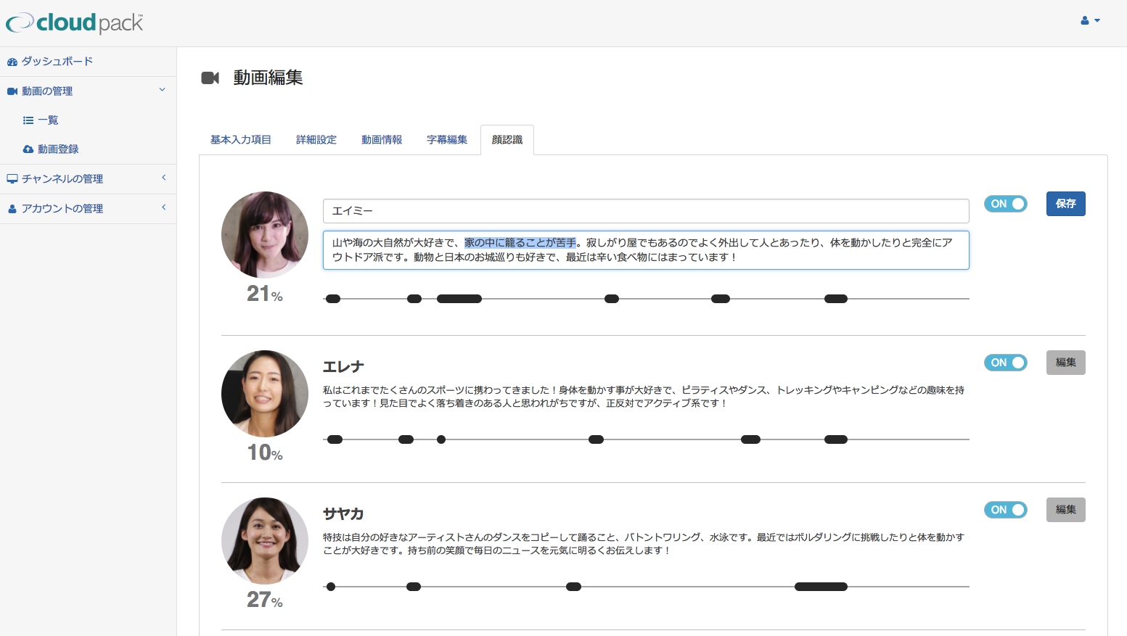Open the account dropdown arrow top right

[x=1096, y=21]
